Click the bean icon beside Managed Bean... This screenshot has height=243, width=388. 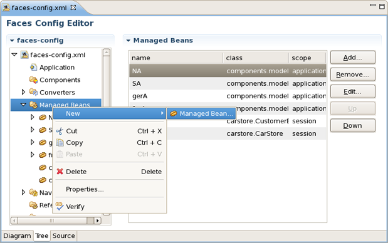pos(173,113)
